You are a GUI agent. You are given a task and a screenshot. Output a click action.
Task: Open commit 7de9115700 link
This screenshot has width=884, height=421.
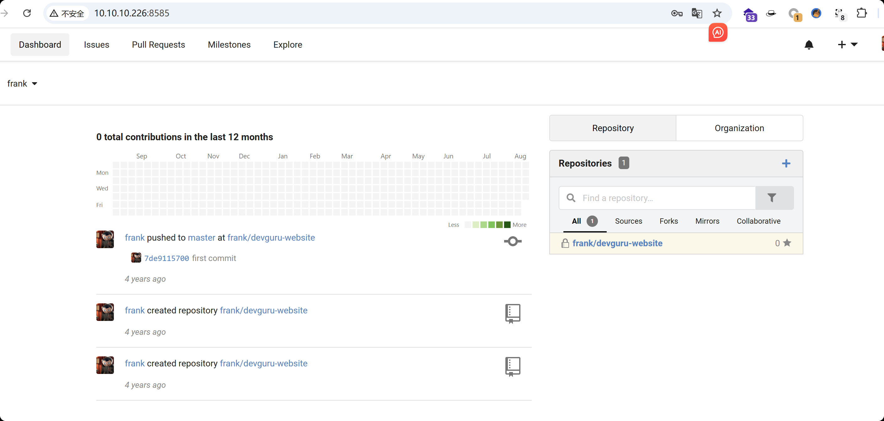(x=167, y=258)
